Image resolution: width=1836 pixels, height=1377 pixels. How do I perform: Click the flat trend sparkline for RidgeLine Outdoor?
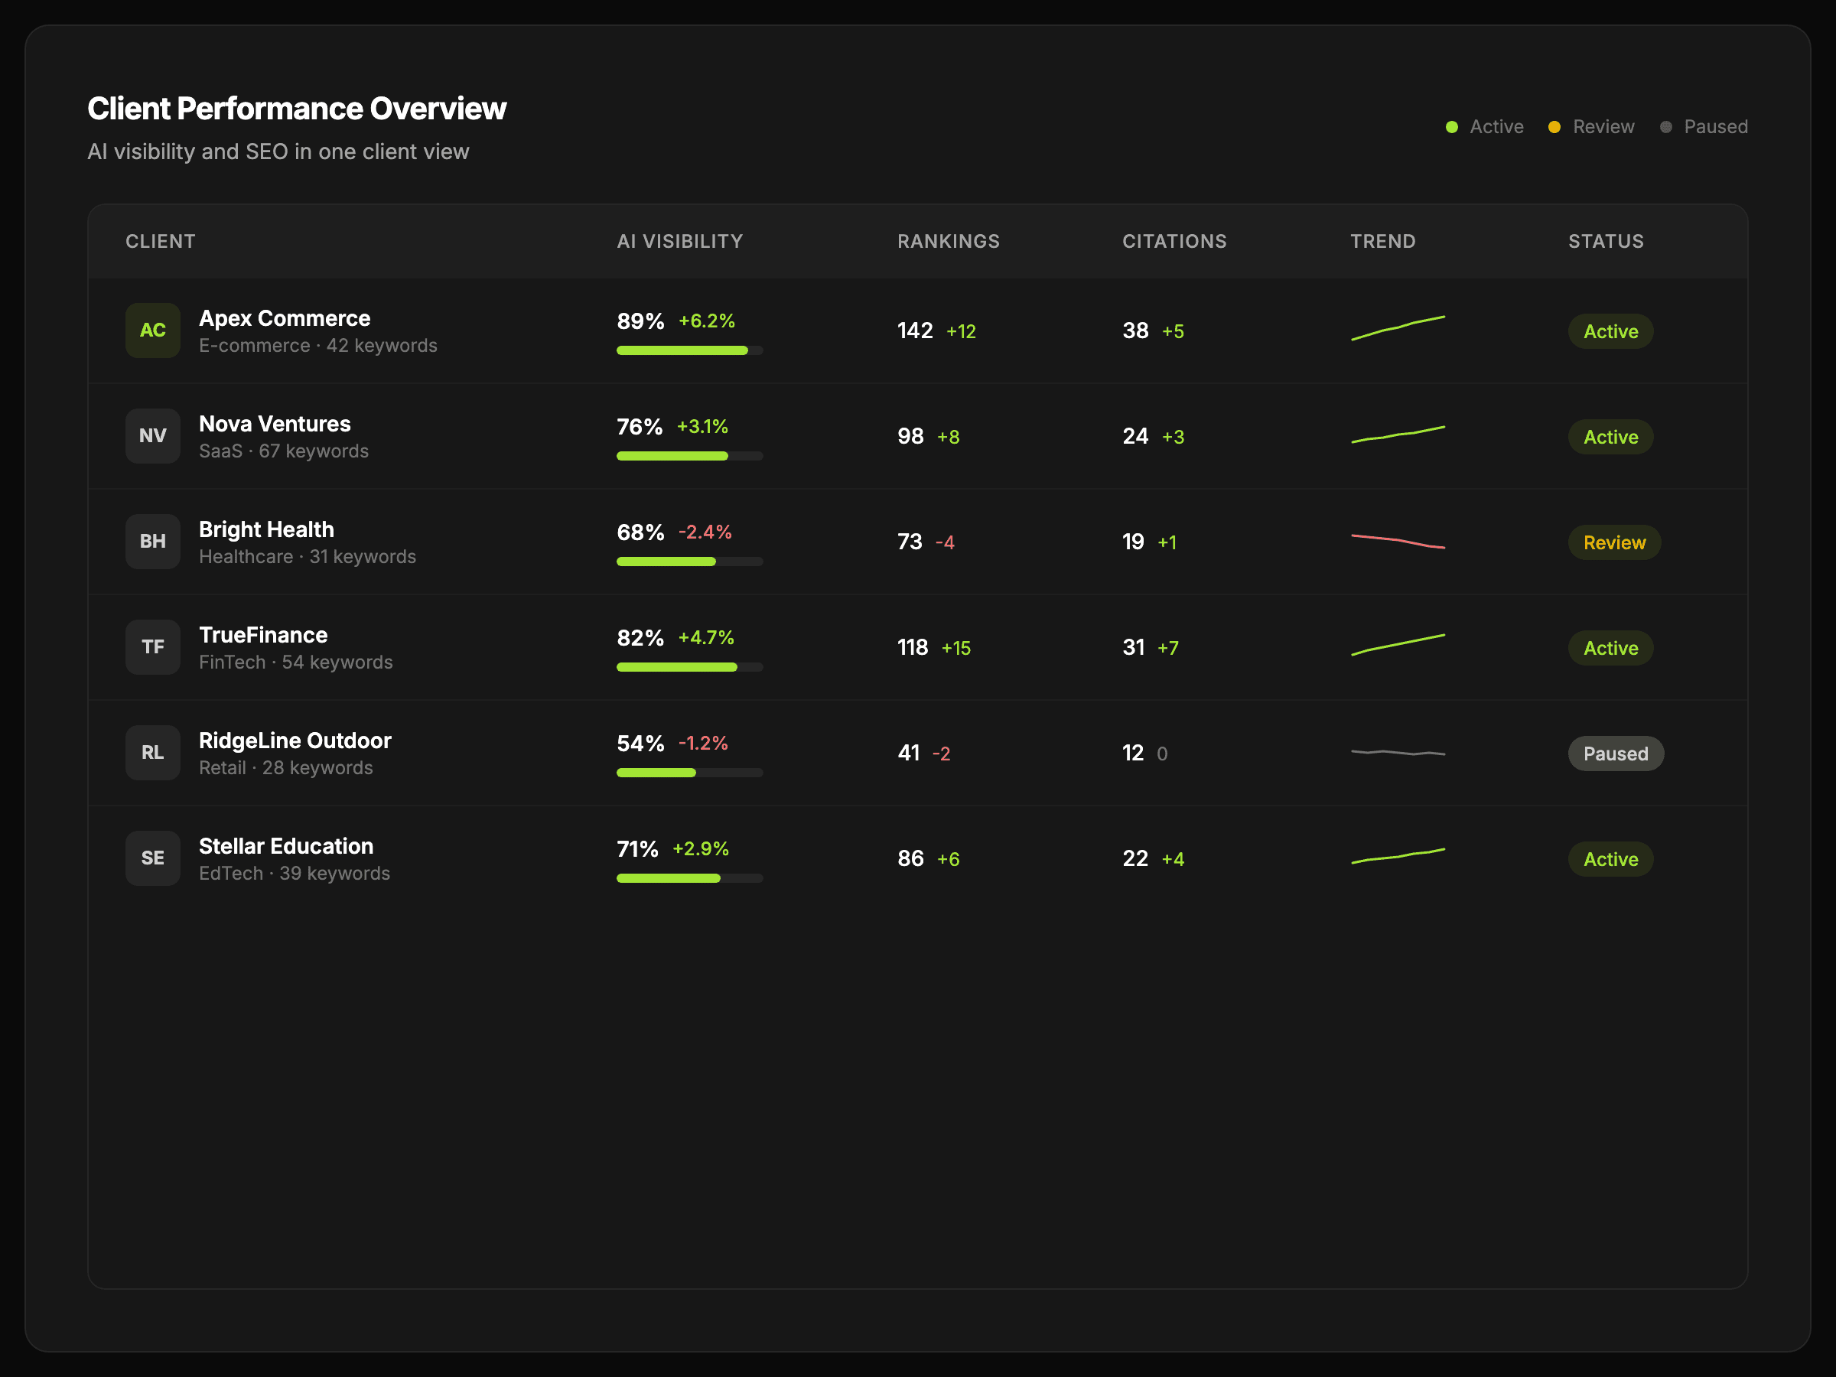coord(1398,753)
